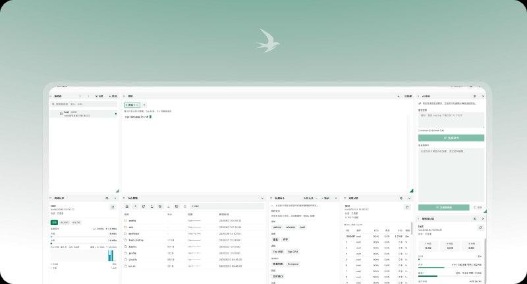Run the whoami quick command

pyautogui.click(x=291, y=227)
